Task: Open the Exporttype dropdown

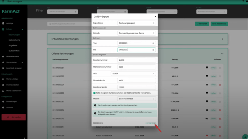Action: pos(137,23)
